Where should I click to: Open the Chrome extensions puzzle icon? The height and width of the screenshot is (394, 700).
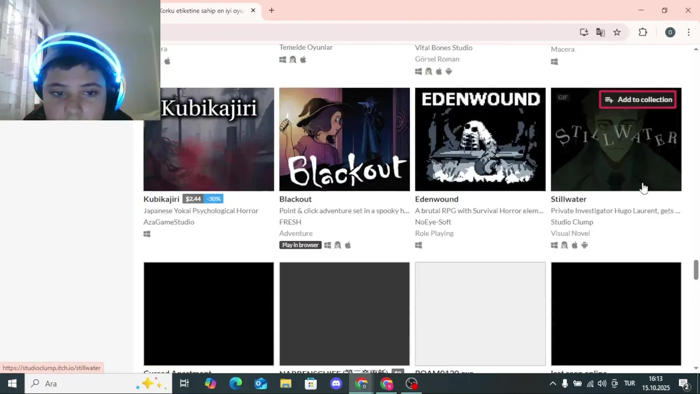click(x=643, y=32)
